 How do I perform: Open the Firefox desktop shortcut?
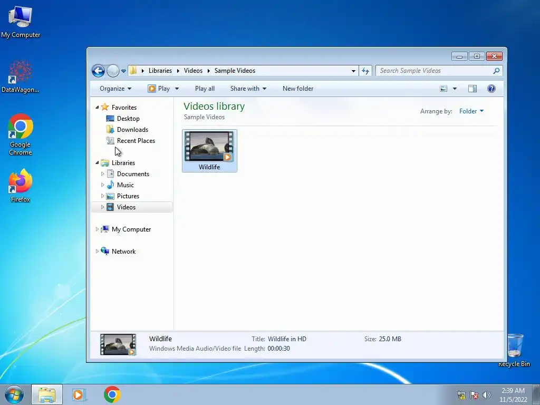(21, 186)
